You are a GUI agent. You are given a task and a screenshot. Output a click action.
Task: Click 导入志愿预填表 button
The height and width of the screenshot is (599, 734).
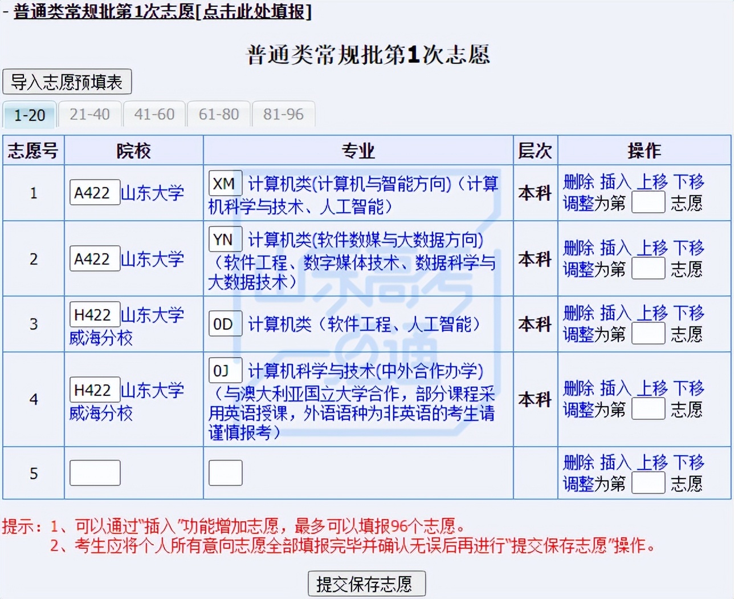pos(67,82)
